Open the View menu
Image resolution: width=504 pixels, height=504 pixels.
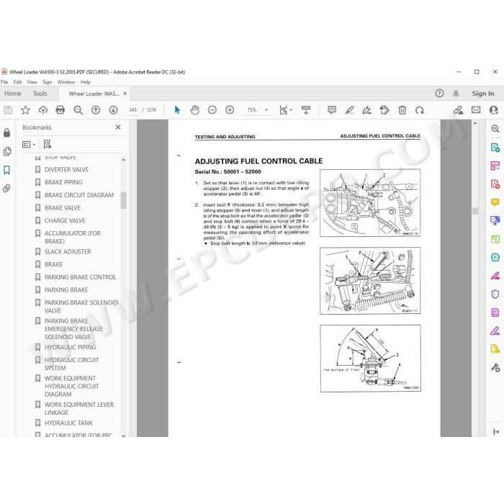click(x=32, y=82)
